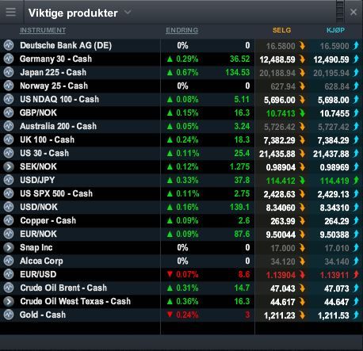Open chart icon for Deutsche Bank AG
Image resolution: width=363 pixels, height=351 pixels.
pos(9,45)
